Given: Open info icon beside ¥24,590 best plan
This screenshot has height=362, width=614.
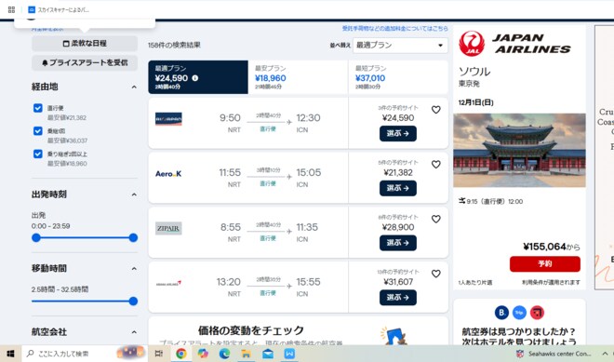Looking at the screenshot, I should 195,78.
